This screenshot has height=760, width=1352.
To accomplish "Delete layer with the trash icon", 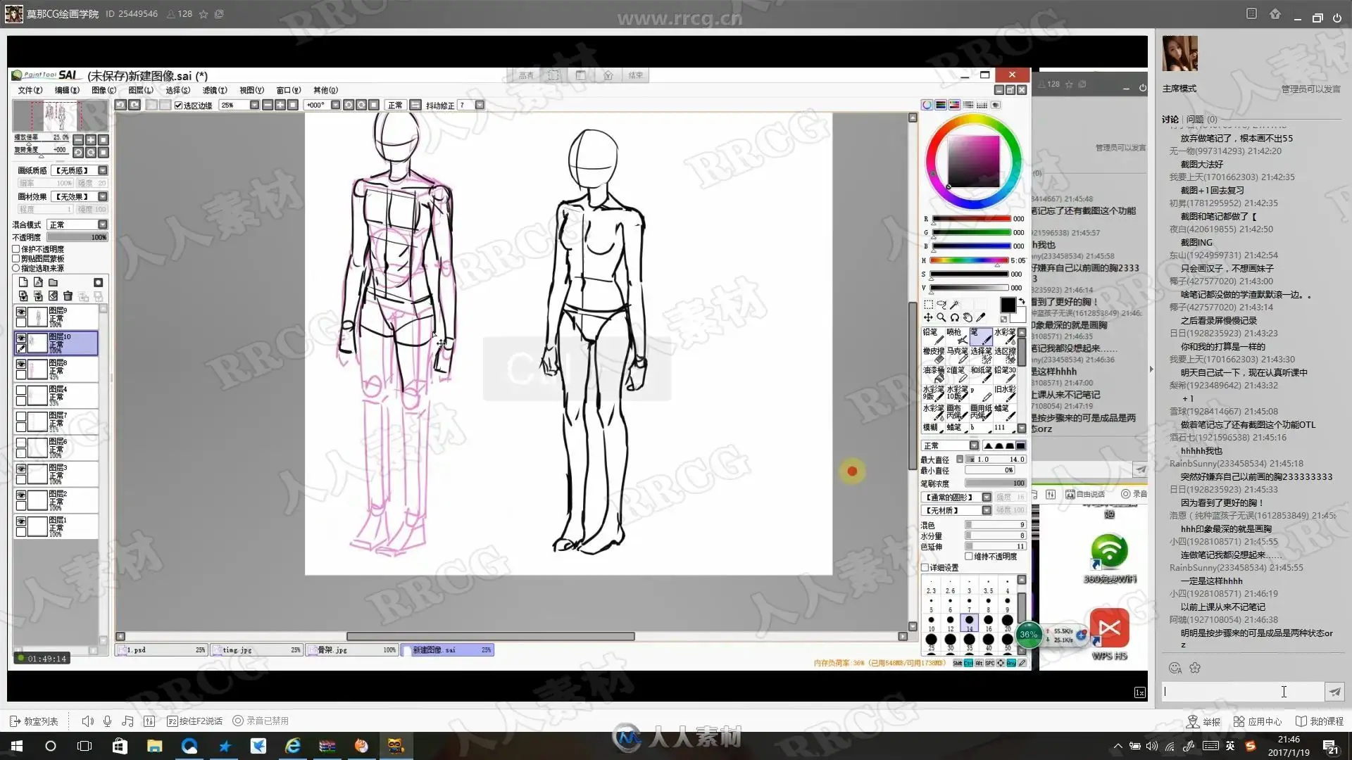I will click(x=68, y=296).
